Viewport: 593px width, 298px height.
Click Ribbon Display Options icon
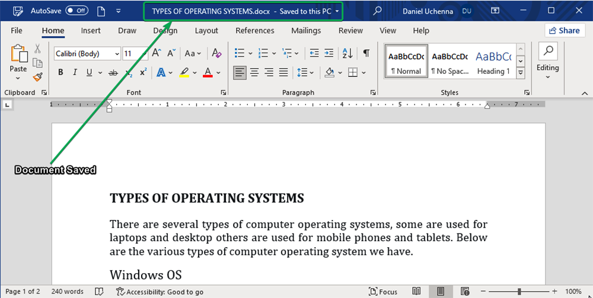[495, 11]
